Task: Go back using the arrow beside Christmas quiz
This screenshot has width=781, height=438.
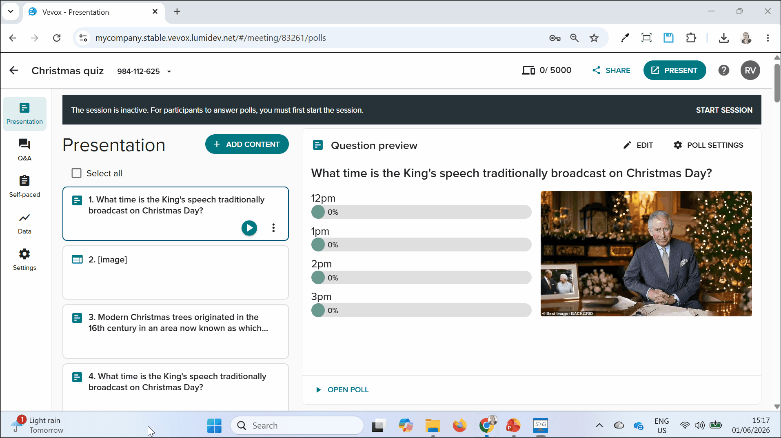Action: 14,70
